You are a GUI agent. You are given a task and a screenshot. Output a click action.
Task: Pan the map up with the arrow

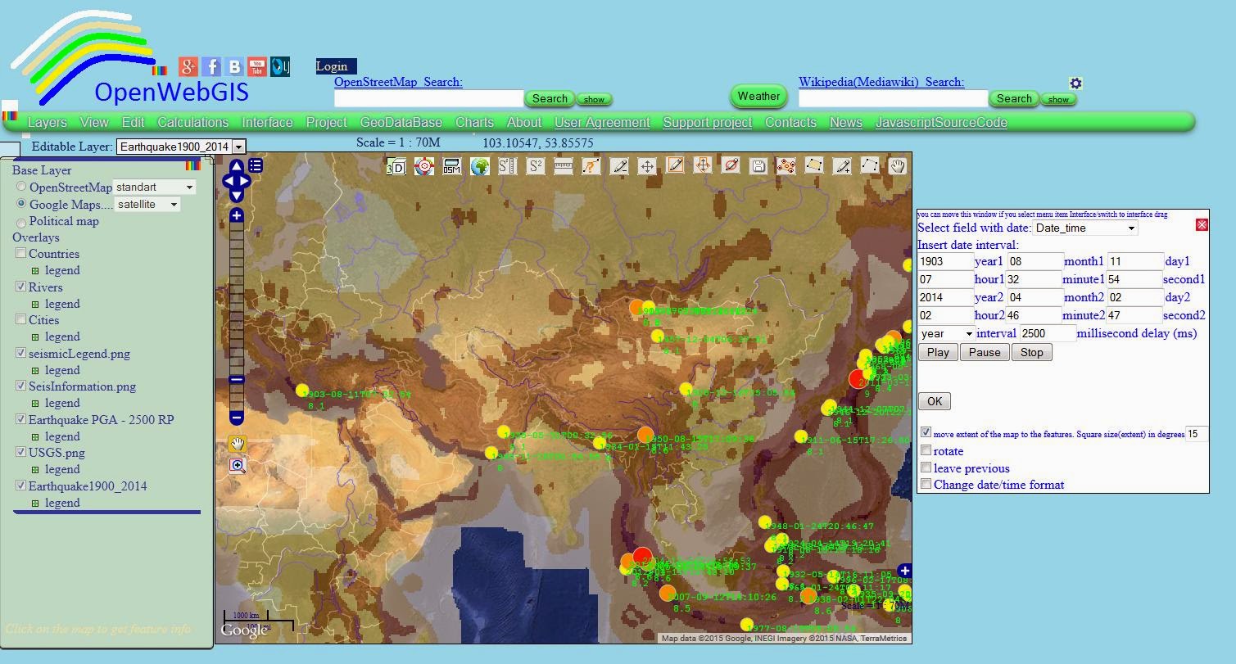(x=236, y=166)
